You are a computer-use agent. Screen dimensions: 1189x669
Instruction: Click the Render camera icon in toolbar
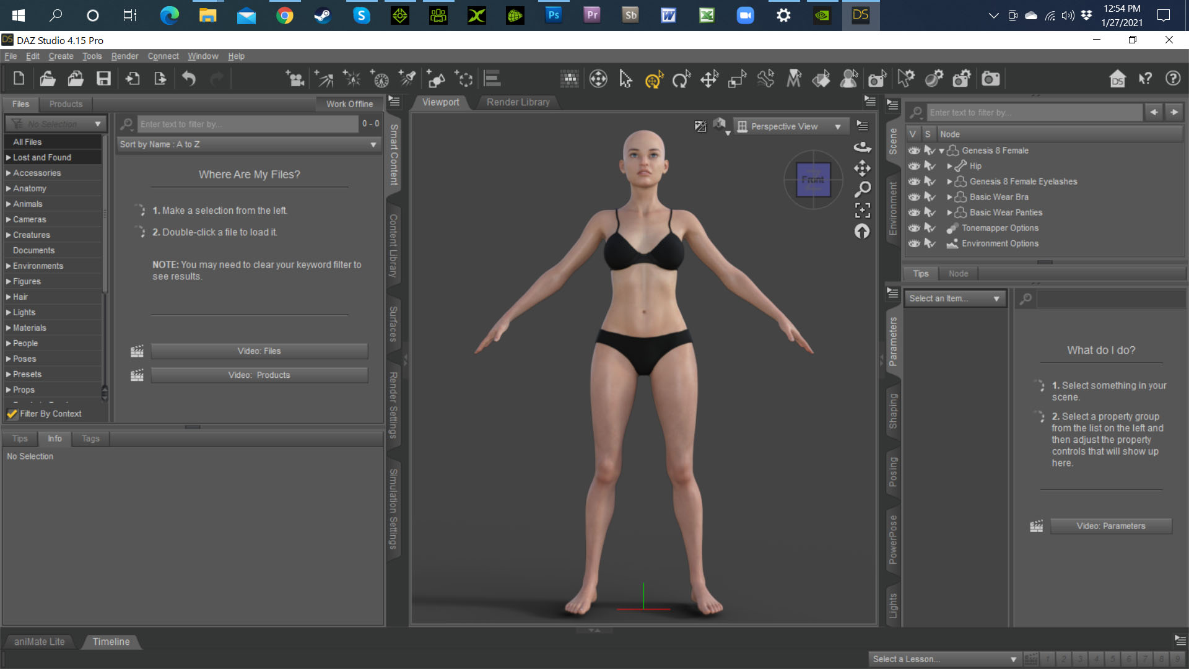click(991, 79)
